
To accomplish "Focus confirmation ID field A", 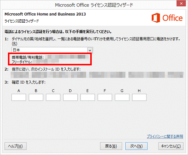I will point(18,97).
